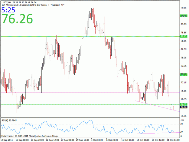Click the 29 Sep 16:00 time label
The image size is (189, 142).
83,140
